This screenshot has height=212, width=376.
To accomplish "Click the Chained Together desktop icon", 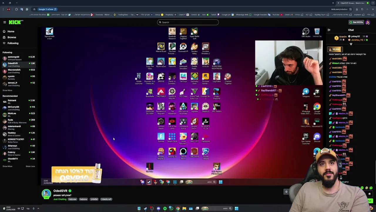I will click(228, 79).
